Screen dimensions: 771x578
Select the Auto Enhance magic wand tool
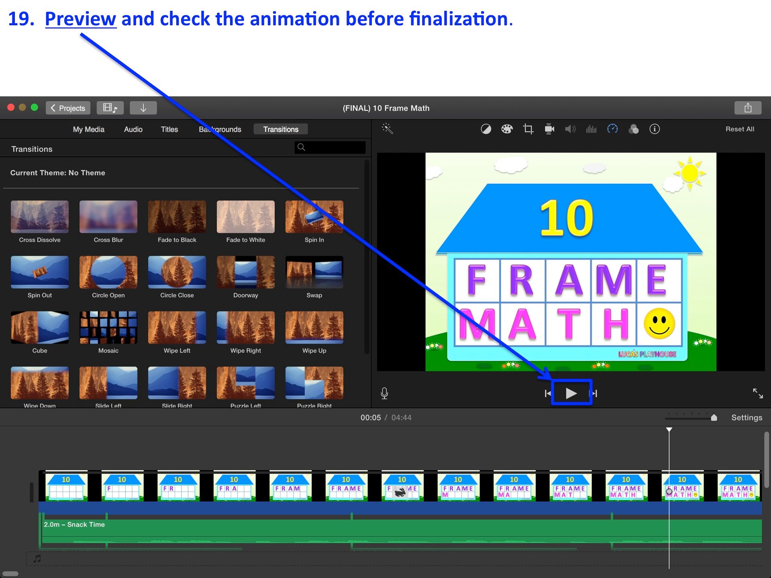pos(387,129)
